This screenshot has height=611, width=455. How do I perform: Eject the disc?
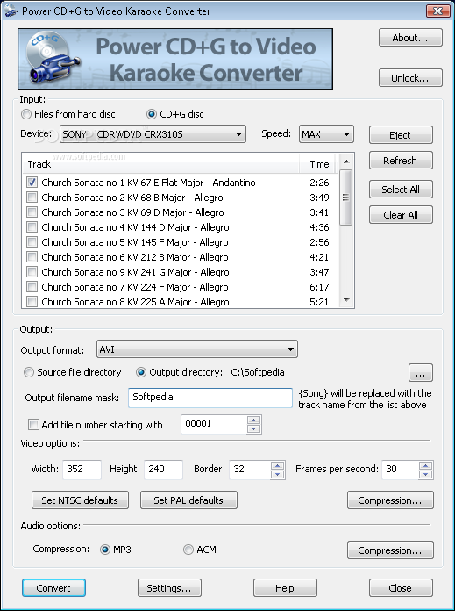pos(401,135)
